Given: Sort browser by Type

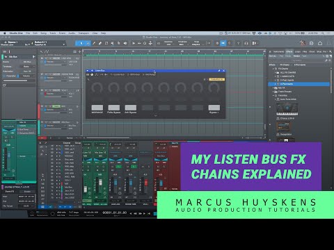Looking at the screenshot, I should 304,56.
